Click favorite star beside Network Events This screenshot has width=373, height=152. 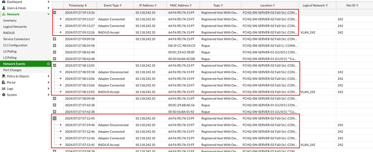coord(49,64)
